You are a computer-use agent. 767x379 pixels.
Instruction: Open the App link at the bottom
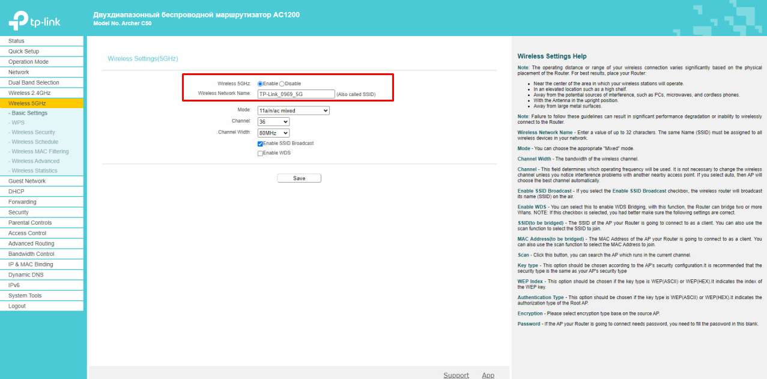click(488, 375)
